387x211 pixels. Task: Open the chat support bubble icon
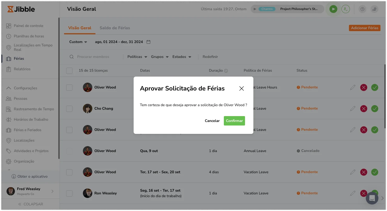click(x=372, y=198)
